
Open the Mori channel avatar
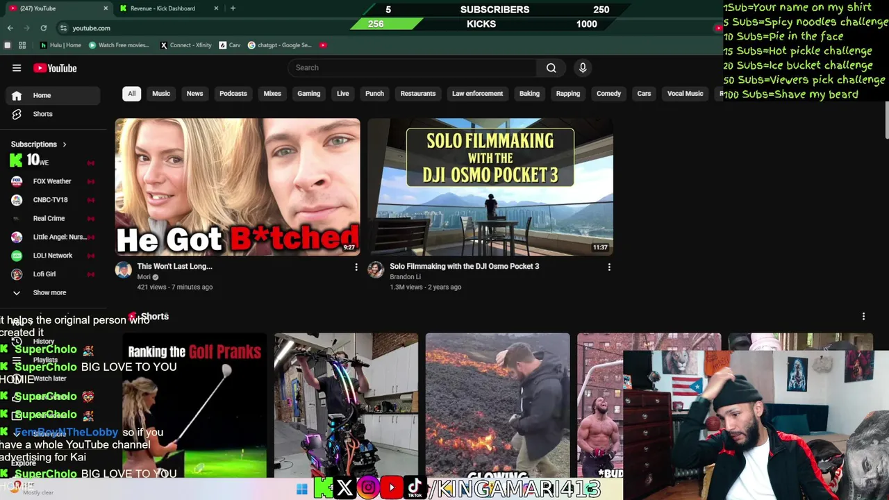124,270
